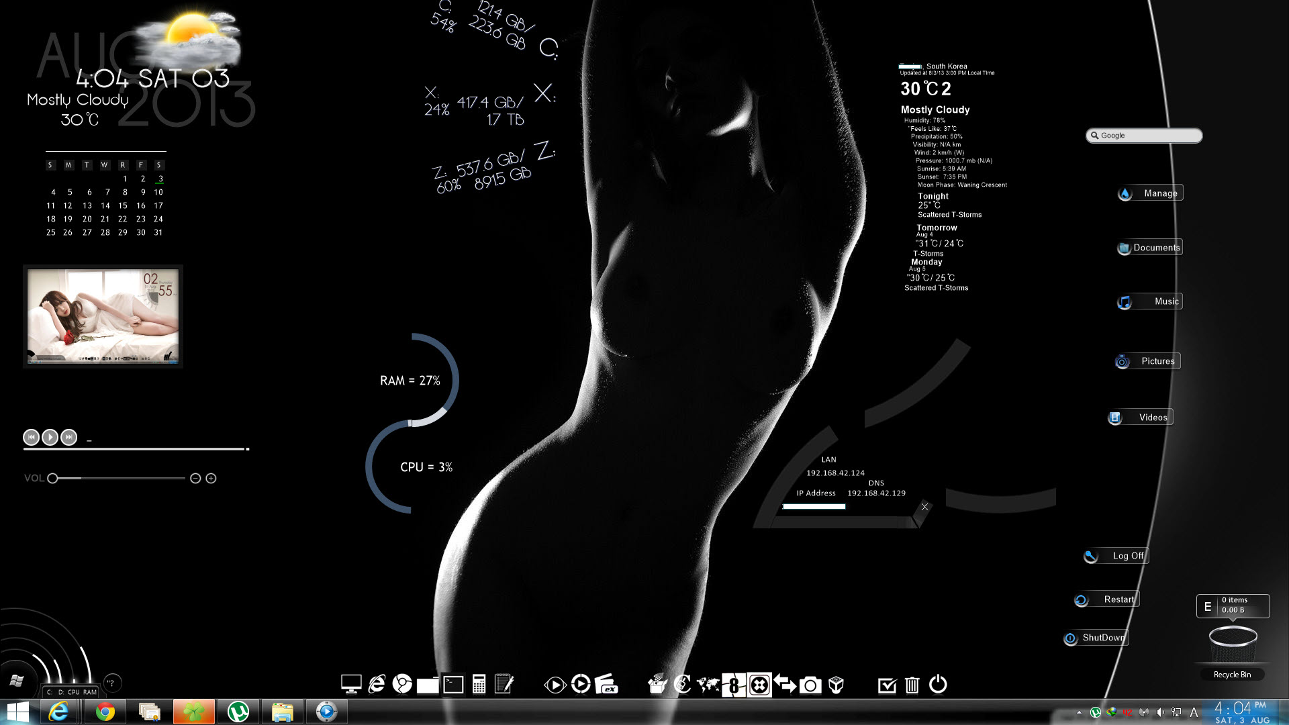Open the calculator dock icon
This screenshot has height=725, width=1289.
pos(479,684)
